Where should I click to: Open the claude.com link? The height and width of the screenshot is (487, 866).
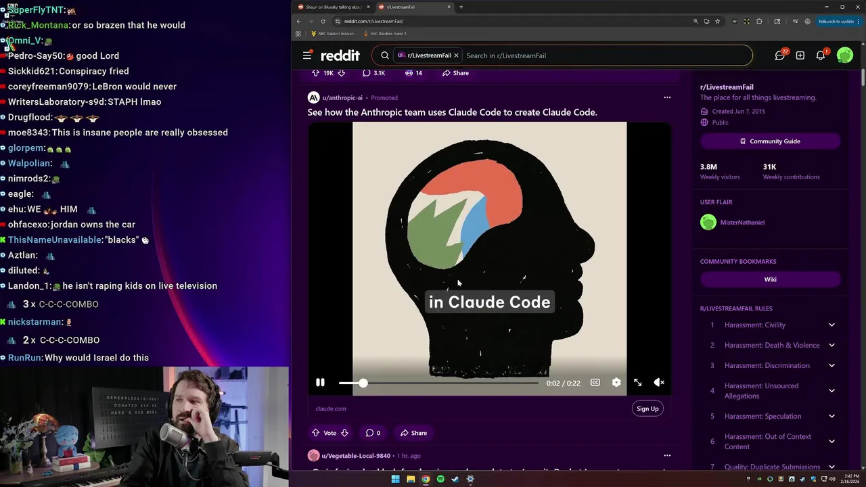331,409
